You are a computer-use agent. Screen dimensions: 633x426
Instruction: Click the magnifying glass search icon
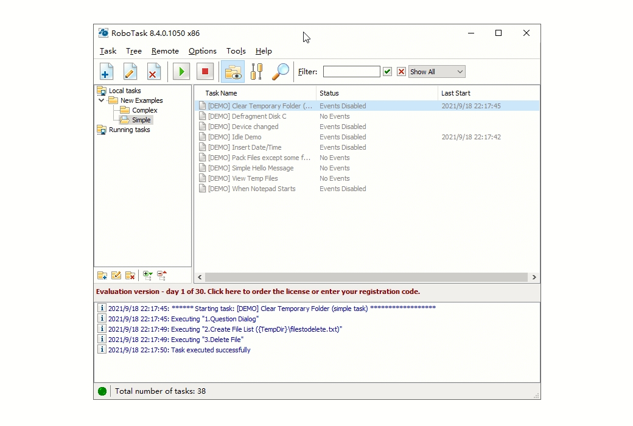[281, 72]
